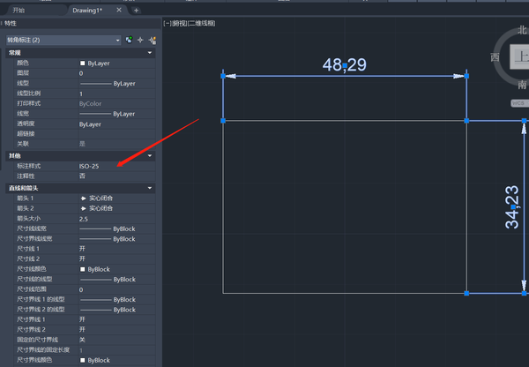Click the 线型比例 value field showing 1
The height and width of the screenshot is (367, 529).
click(116, 94)
